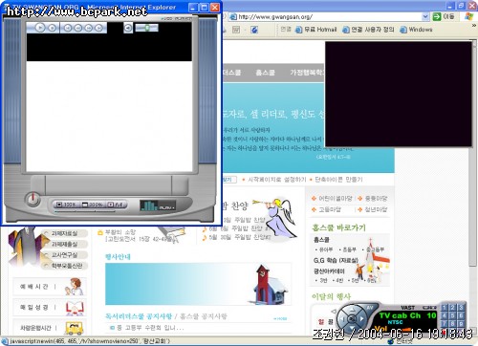
Task: Click right arrow on the TV remote dial
Action: (361, 318)
